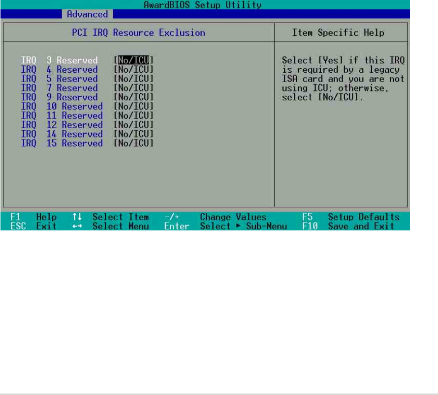Image resolution: width=438 pixels, height=395 pixels.
Task: Open the Advanced menu tab
Action: point(87,14)
